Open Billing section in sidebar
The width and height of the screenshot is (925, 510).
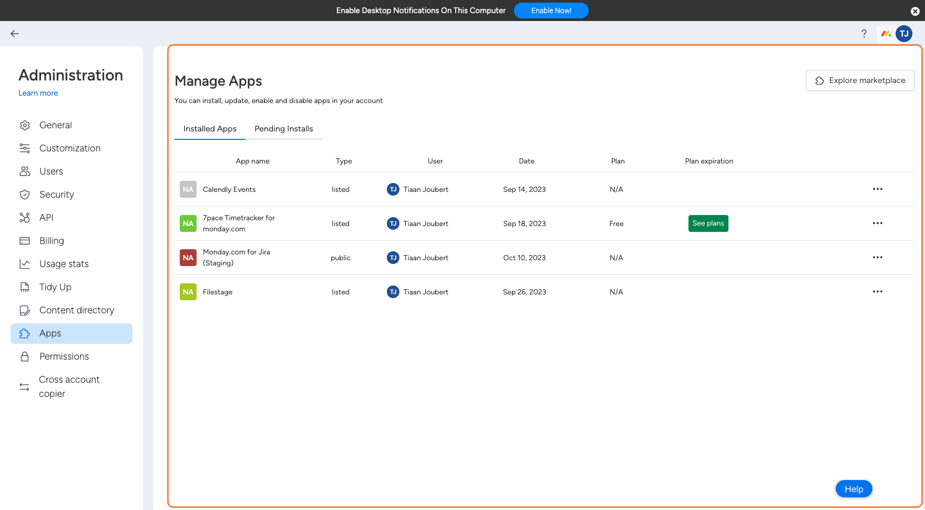pos(71,241)
